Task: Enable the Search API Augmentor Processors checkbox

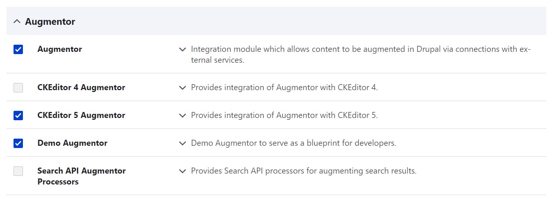Action: (x=18, y=171)
